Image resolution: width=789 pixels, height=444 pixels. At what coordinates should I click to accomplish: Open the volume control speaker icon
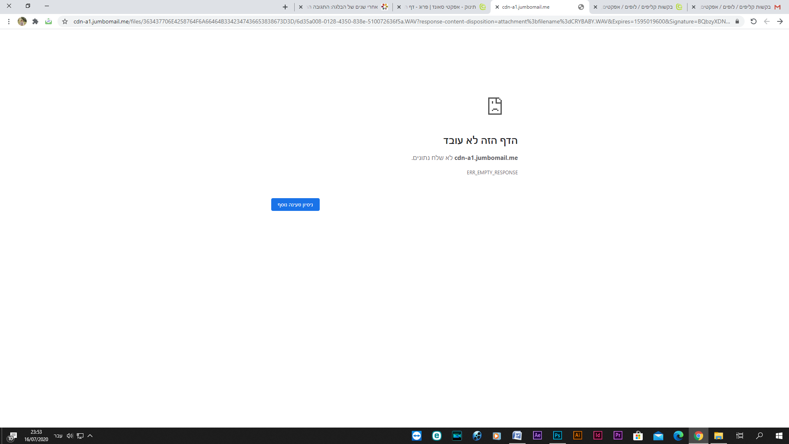coord(69,436)
